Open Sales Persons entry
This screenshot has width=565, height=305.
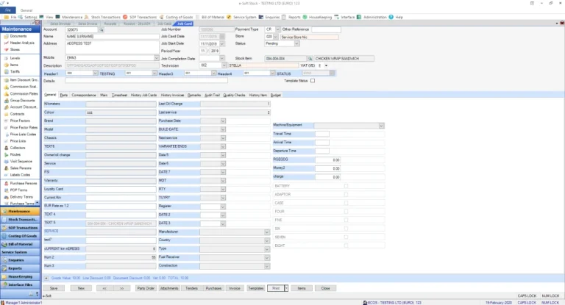click(x=21, y=168)
